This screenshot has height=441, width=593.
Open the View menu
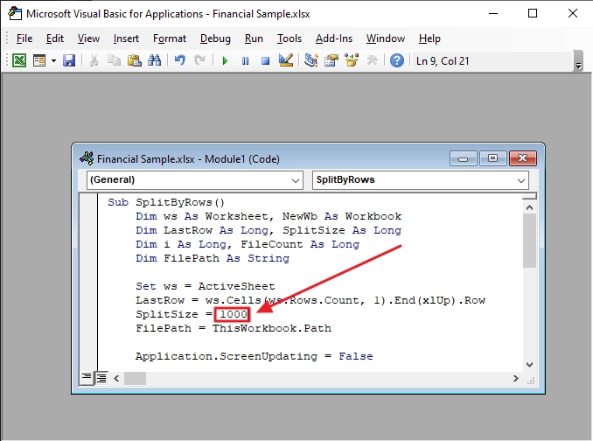pyautogui.click(x=88, y=38)
